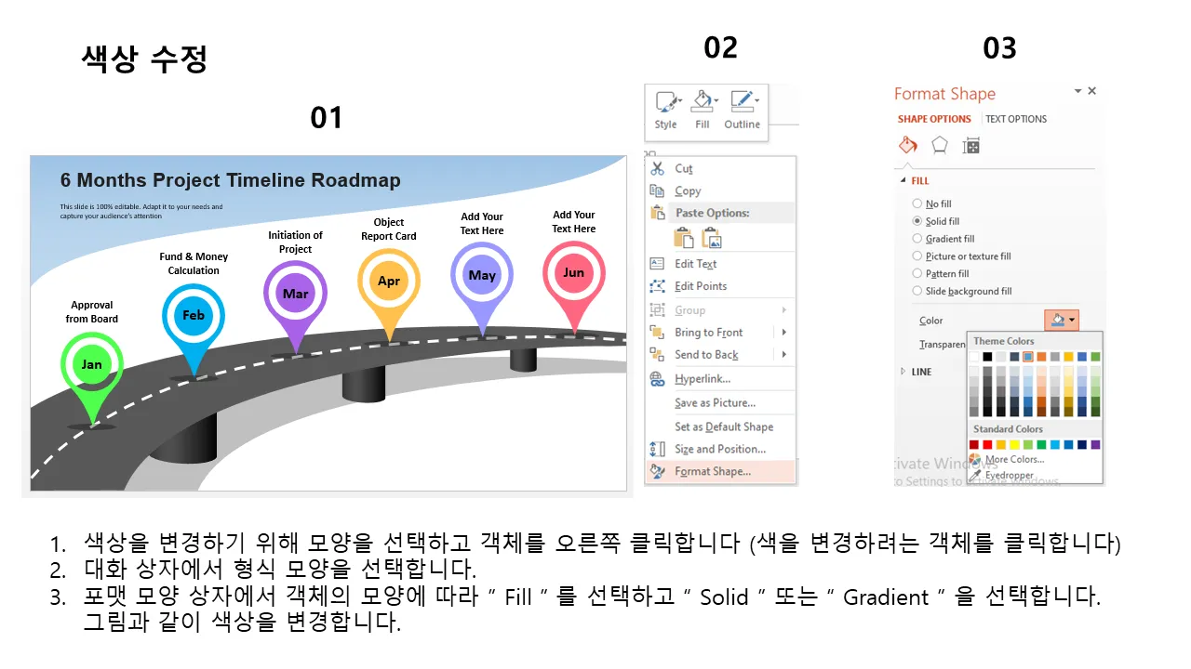This screenshot has height=669, width=1191.
Task: Click More Colors link
Action: pyautogui.click(x=1013, y=459)
